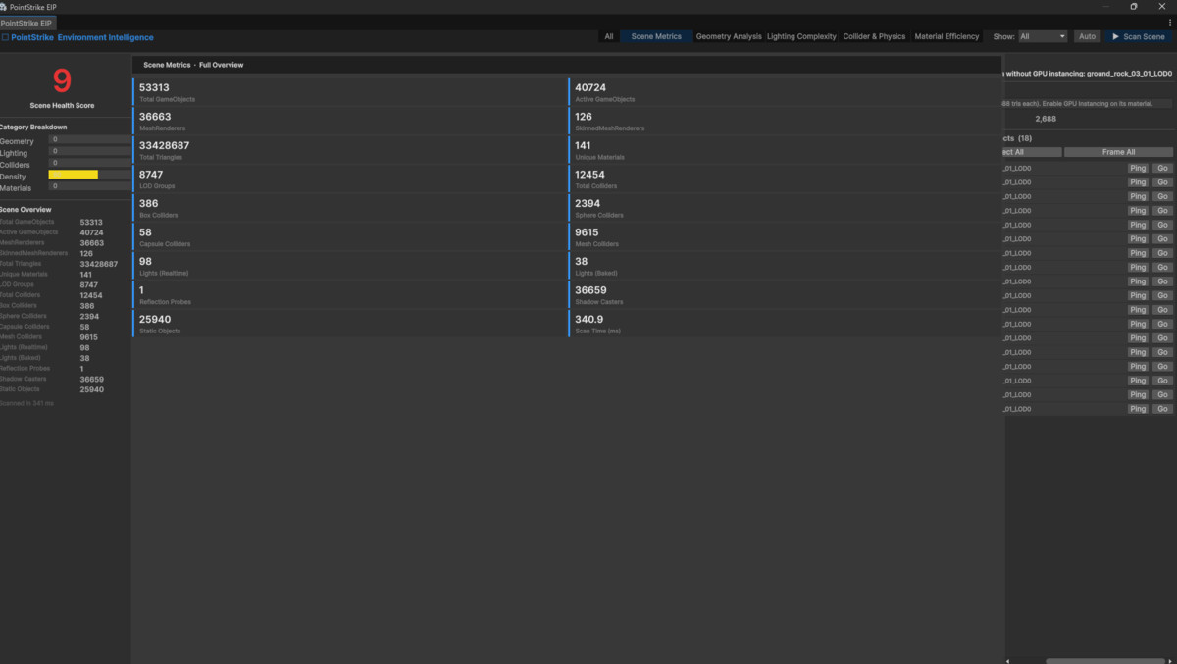Select the Scene Metrics tab
The width and height of the screenshot is (1177, 664).
(656, 36)
